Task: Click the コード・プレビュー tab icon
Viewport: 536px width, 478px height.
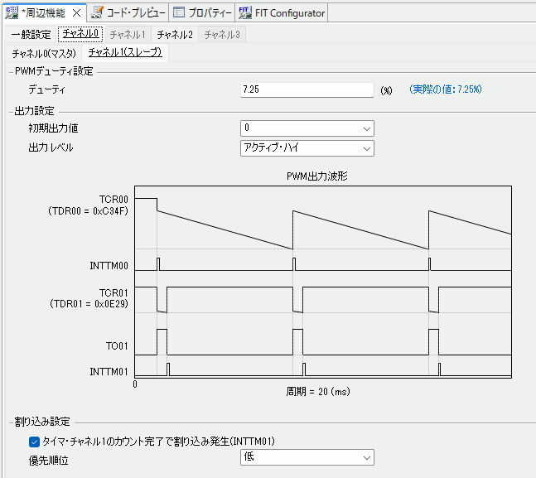Action: click(x=98, y=12)
